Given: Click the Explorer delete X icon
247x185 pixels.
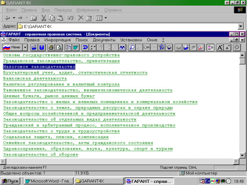Looking at the screenshot, I should (81, 18).
